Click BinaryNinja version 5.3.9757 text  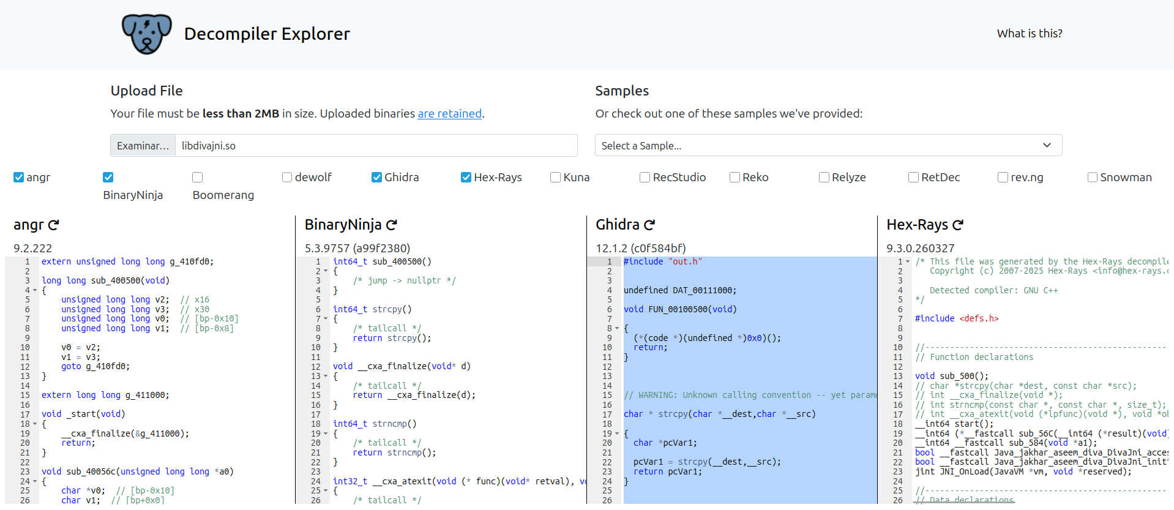pos(357,248)
